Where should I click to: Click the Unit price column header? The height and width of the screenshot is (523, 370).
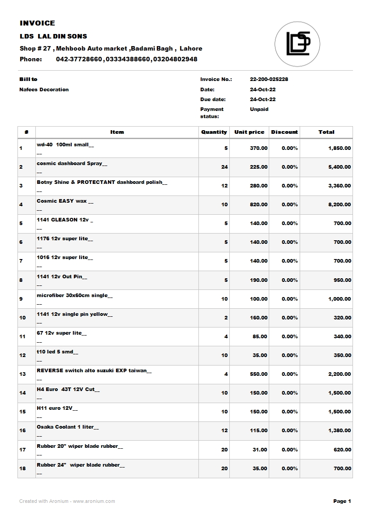tap(249, 132)
